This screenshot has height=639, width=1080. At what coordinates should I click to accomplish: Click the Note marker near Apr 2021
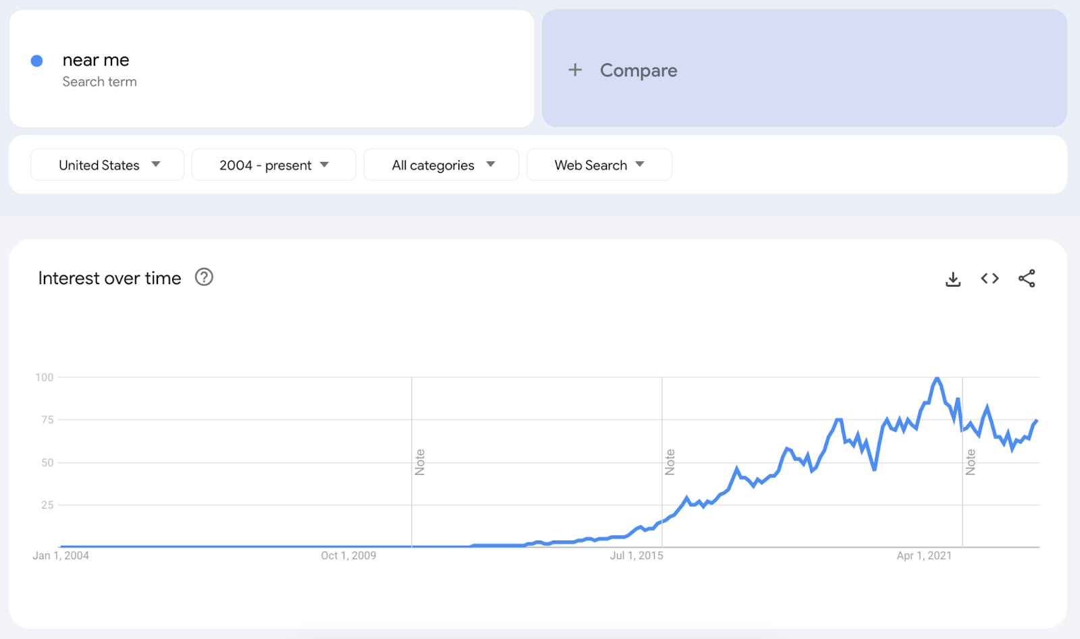coord(971,462)
